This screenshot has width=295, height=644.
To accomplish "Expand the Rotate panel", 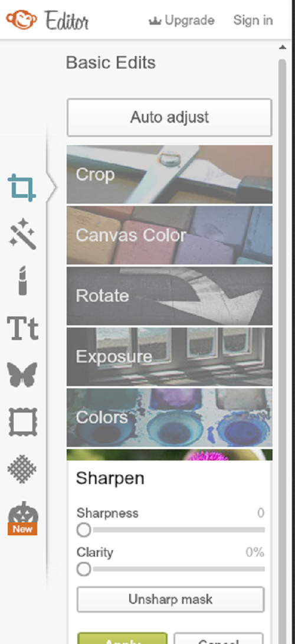I will tap(169, 296).
